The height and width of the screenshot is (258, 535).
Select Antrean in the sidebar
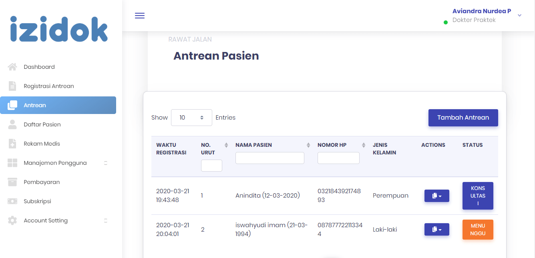click(x=58, y=105)
